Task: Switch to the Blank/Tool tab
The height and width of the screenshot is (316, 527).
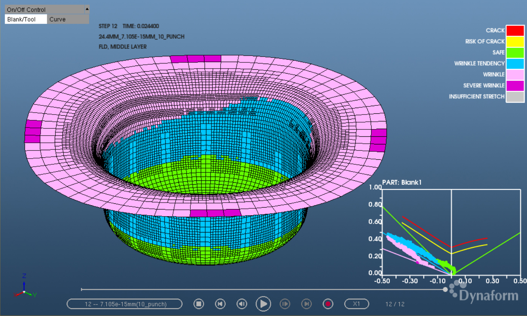Action: [26, 19]
